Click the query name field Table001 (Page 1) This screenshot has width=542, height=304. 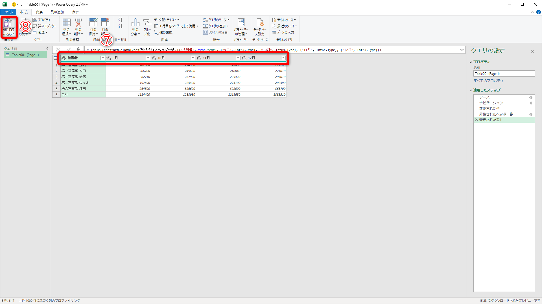coord(504,74)
